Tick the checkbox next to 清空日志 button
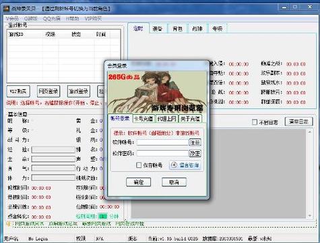The height and width of the screenshot is (243, 320). (x=254, y=122)
